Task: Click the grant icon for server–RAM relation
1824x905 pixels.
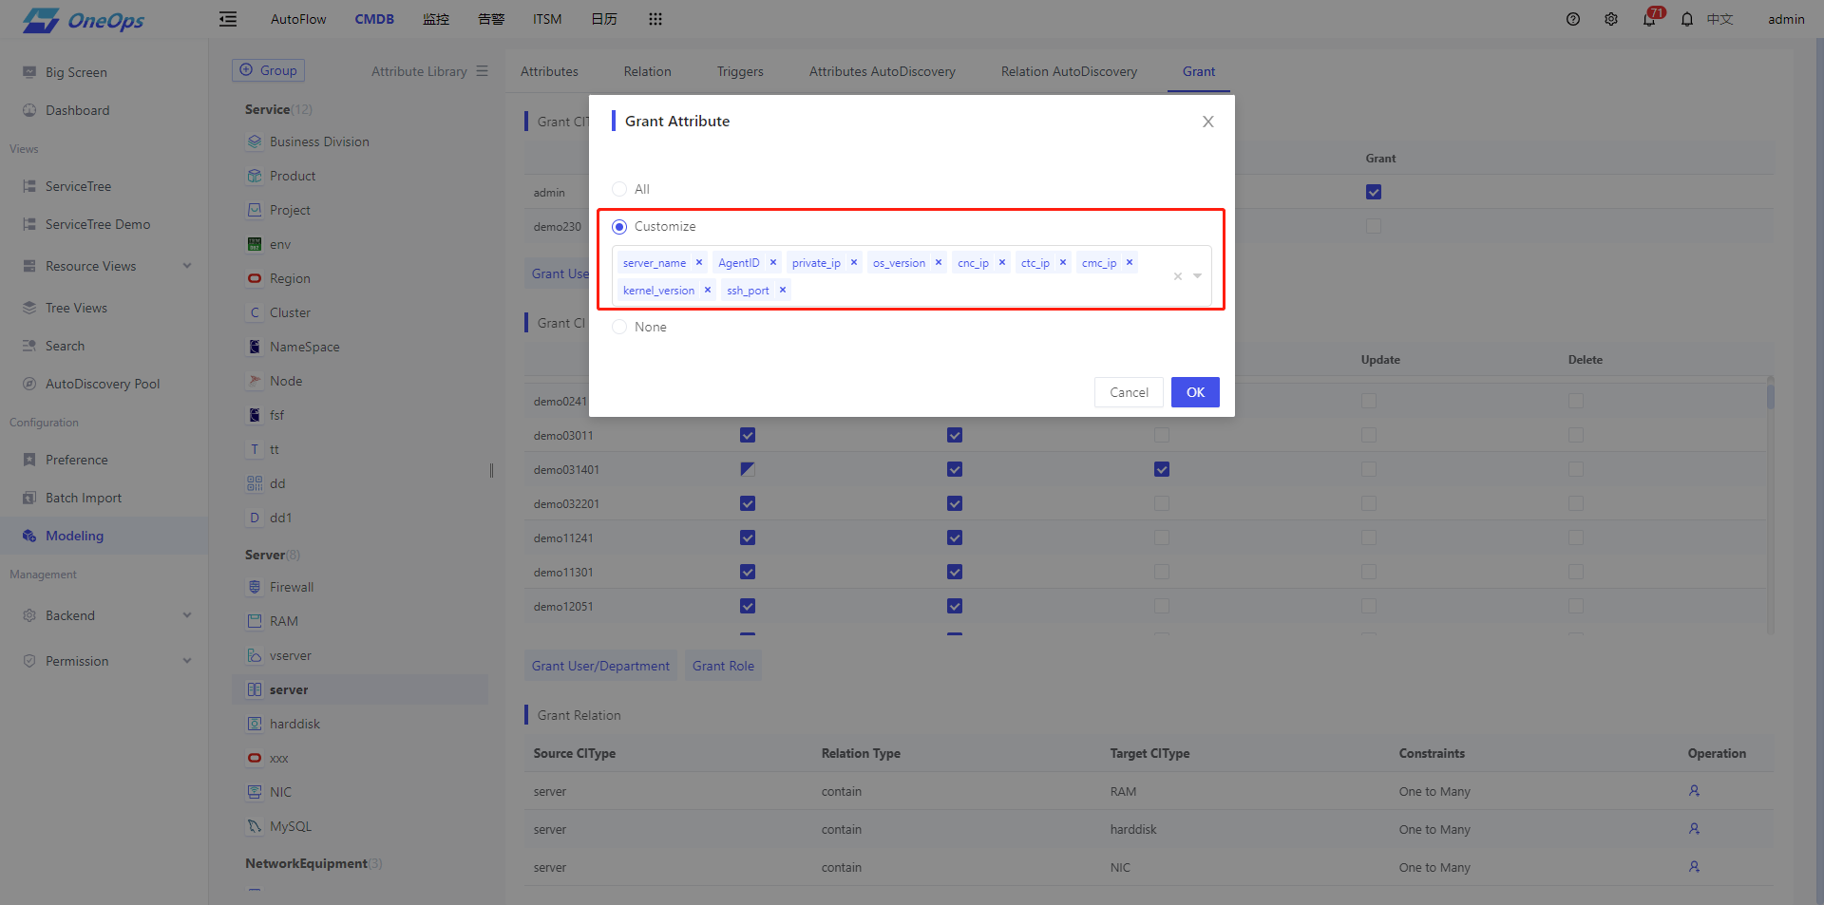Action: click(x=1694, y=791)
